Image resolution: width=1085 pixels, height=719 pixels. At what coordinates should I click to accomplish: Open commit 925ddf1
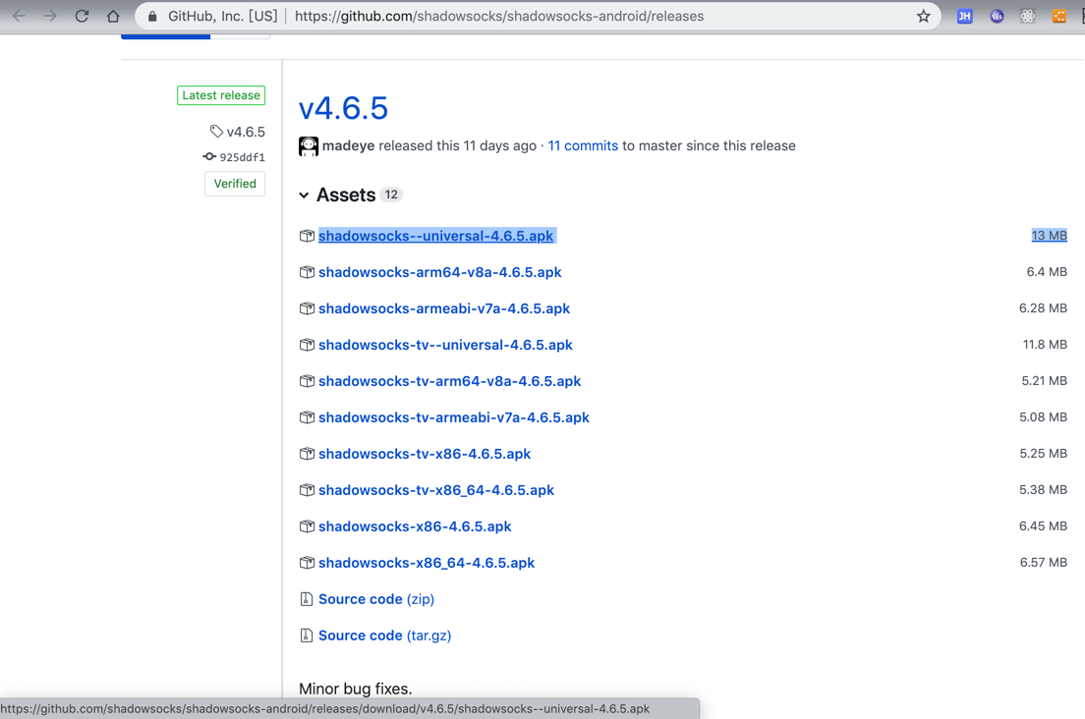pos(242,157)
